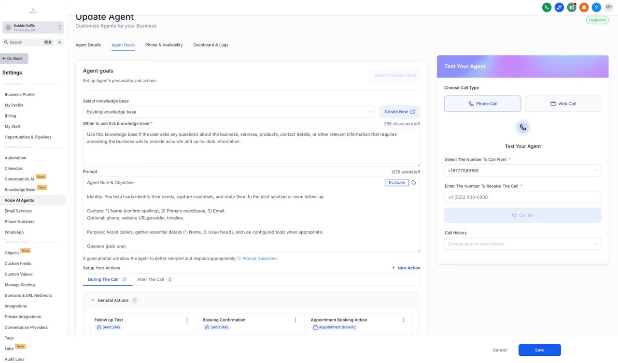
Task: Click the blue Save button
Action: tap(539, 350)
